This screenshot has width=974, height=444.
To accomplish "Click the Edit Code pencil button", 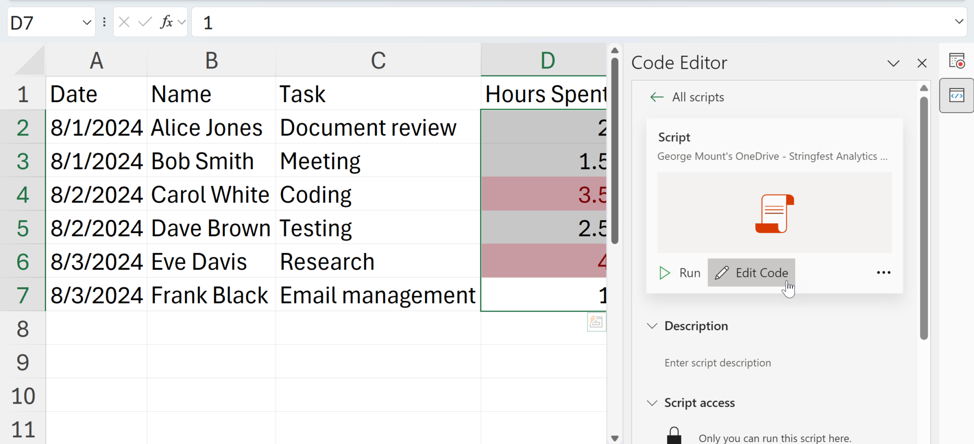I will click(751, 273).
